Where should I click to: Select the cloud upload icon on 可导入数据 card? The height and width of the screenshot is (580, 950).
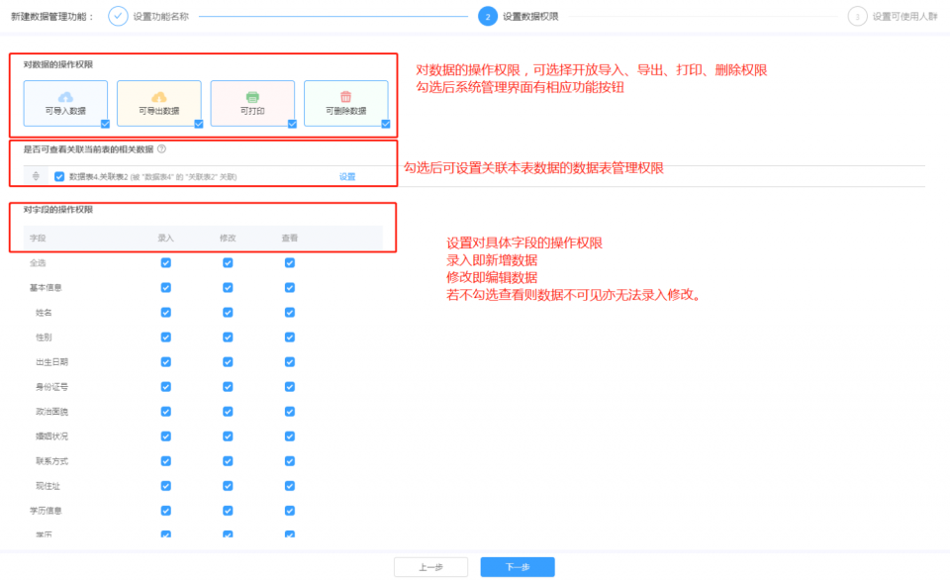point(64,97)
